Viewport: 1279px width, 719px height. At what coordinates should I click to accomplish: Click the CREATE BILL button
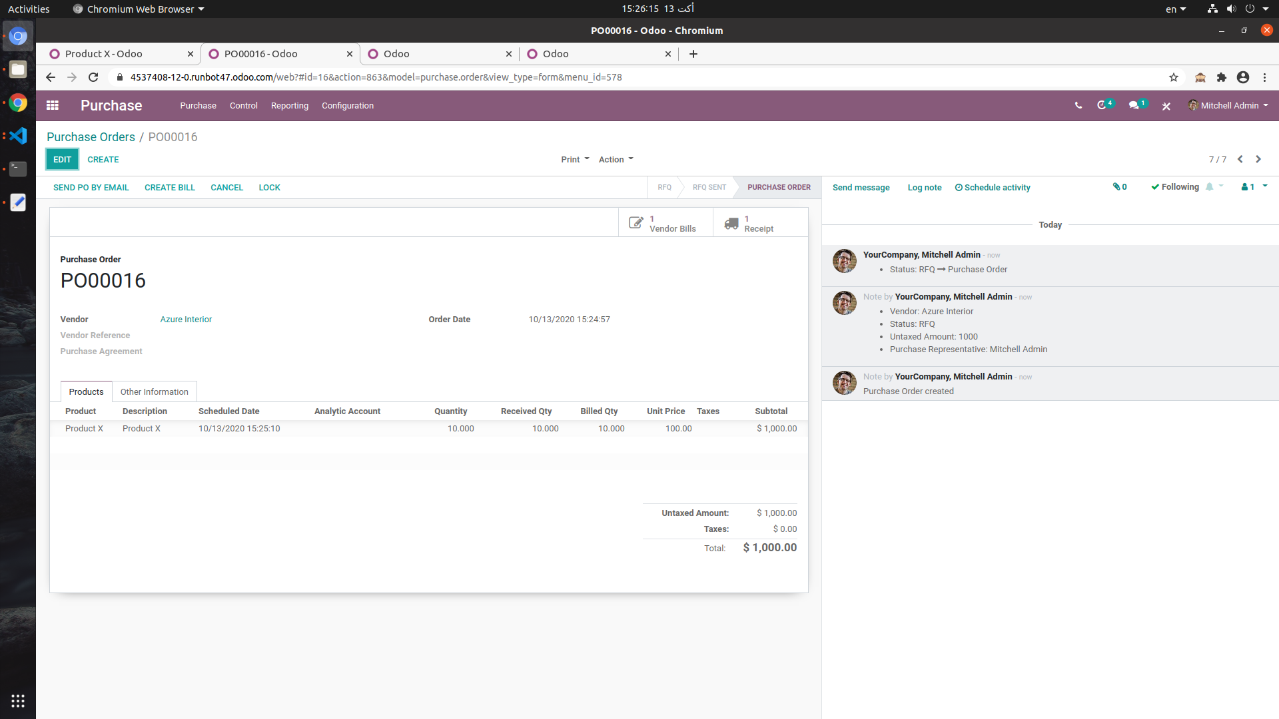coord(169,187)
